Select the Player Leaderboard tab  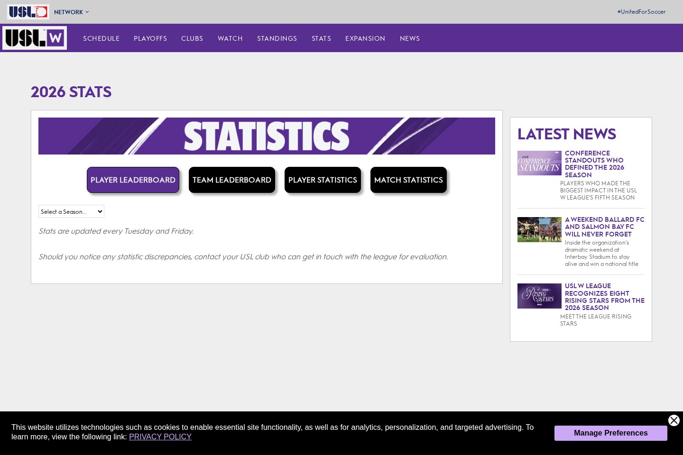tap(133, 180)
